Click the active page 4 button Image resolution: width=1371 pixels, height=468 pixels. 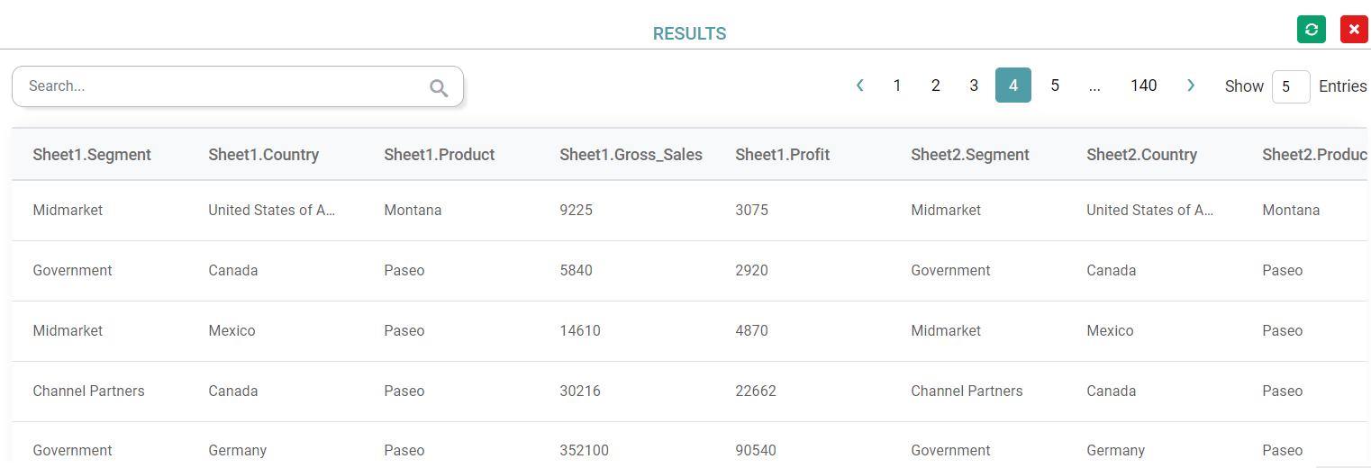point(1013,85)
